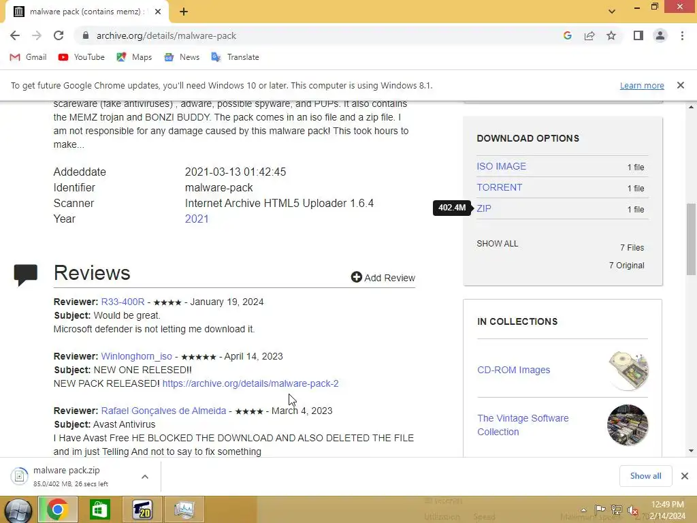Viewport: 697px width, 523px height.
Task: Click the network tray icon
Action: point(617,510)
